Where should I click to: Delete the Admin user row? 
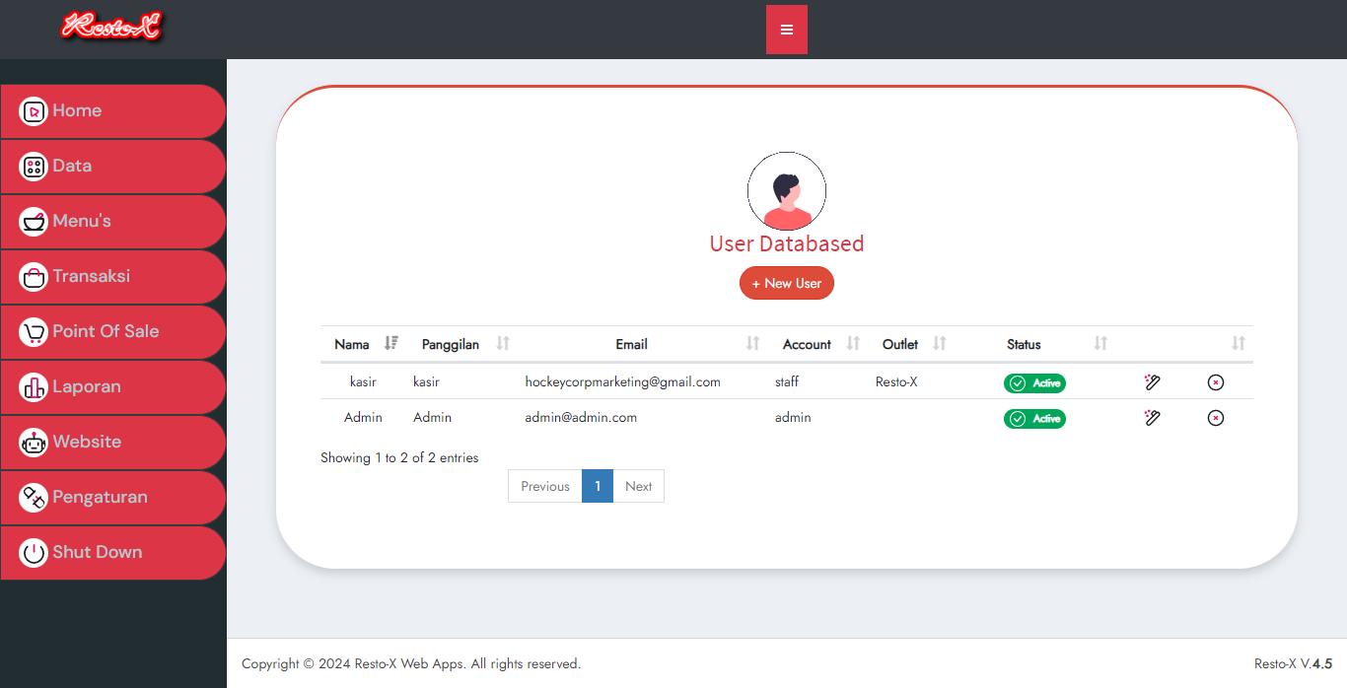pyautogui.click(x=1216, y=418)
